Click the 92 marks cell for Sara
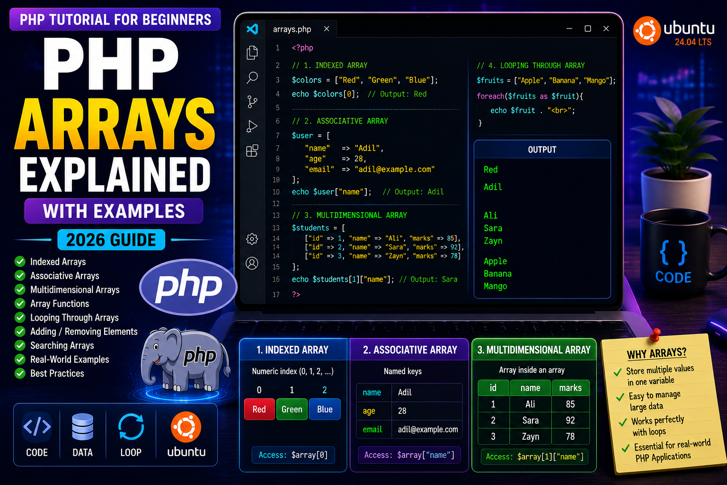The height and width of the screenshot is (485, 727). (570, 420)
